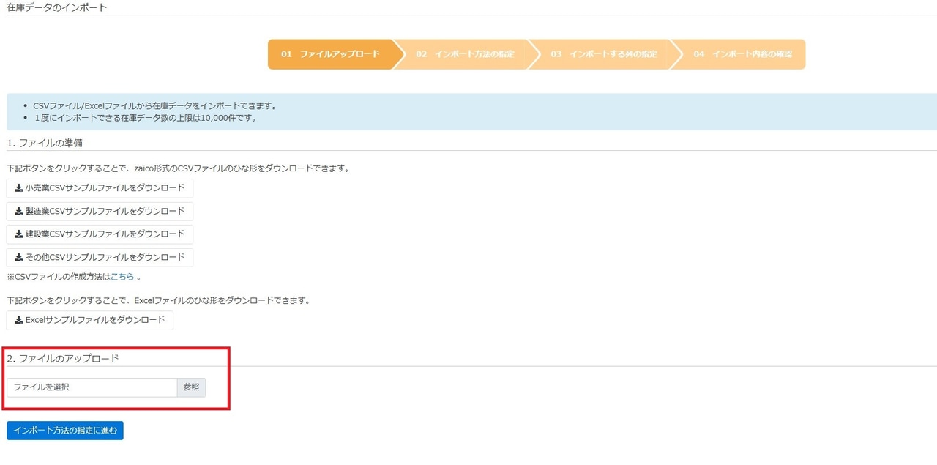The height and width of the screenshot is (465, 937).
Task: Click download icon on Excel sample button
Action: tap(19, 320)
